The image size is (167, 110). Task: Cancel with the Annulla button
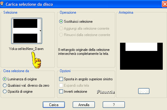coord(84,105)
